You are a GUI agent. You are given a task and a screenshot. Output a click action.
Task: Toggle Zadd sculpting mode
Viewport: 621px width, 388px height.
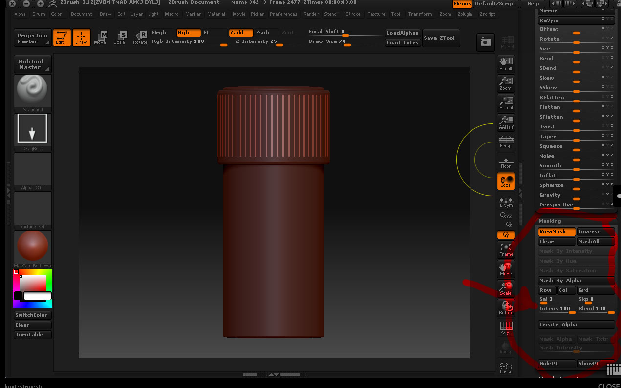click(240, 32)
